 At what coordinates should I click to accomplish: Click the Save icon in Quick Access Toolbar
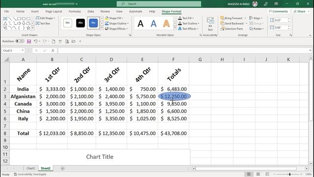pyautogui.click(x=29, y=41)
